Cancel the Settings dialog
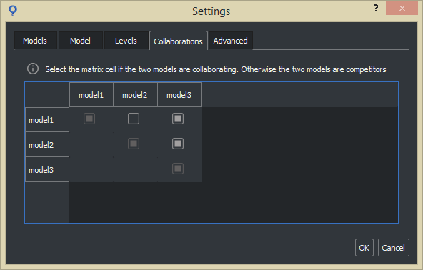 tap(393, 248)
